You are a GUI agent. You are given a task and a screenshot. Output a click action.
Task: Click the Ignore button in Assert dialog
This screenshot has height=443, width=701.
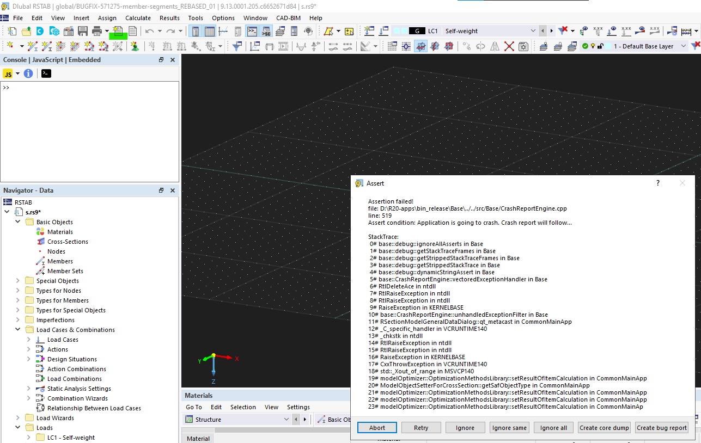[465, 428]
